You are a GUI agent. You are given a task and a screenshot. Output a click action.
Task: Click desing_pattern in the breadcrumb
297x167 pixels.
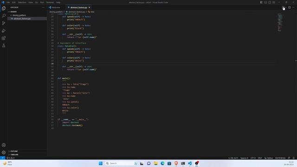[x=56, y=12]
